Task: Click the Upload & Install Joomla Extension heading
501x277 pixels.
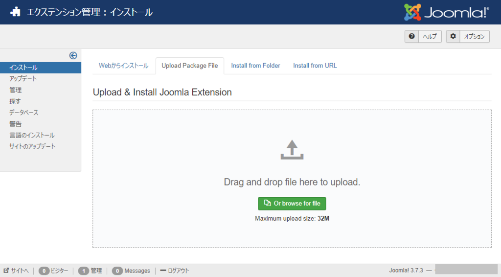Action: tap(162, 92)
